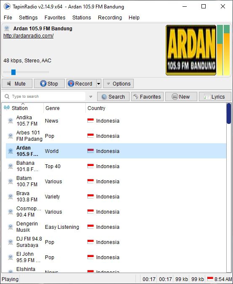Click Indonesia flag in Batam row
Viewport: 233px width, 284px height.
tap(90, 181)
